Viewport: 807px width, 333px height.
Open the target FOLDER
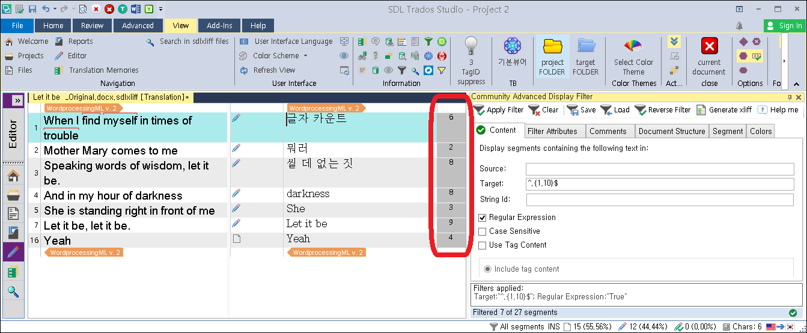tap(585, 57)
